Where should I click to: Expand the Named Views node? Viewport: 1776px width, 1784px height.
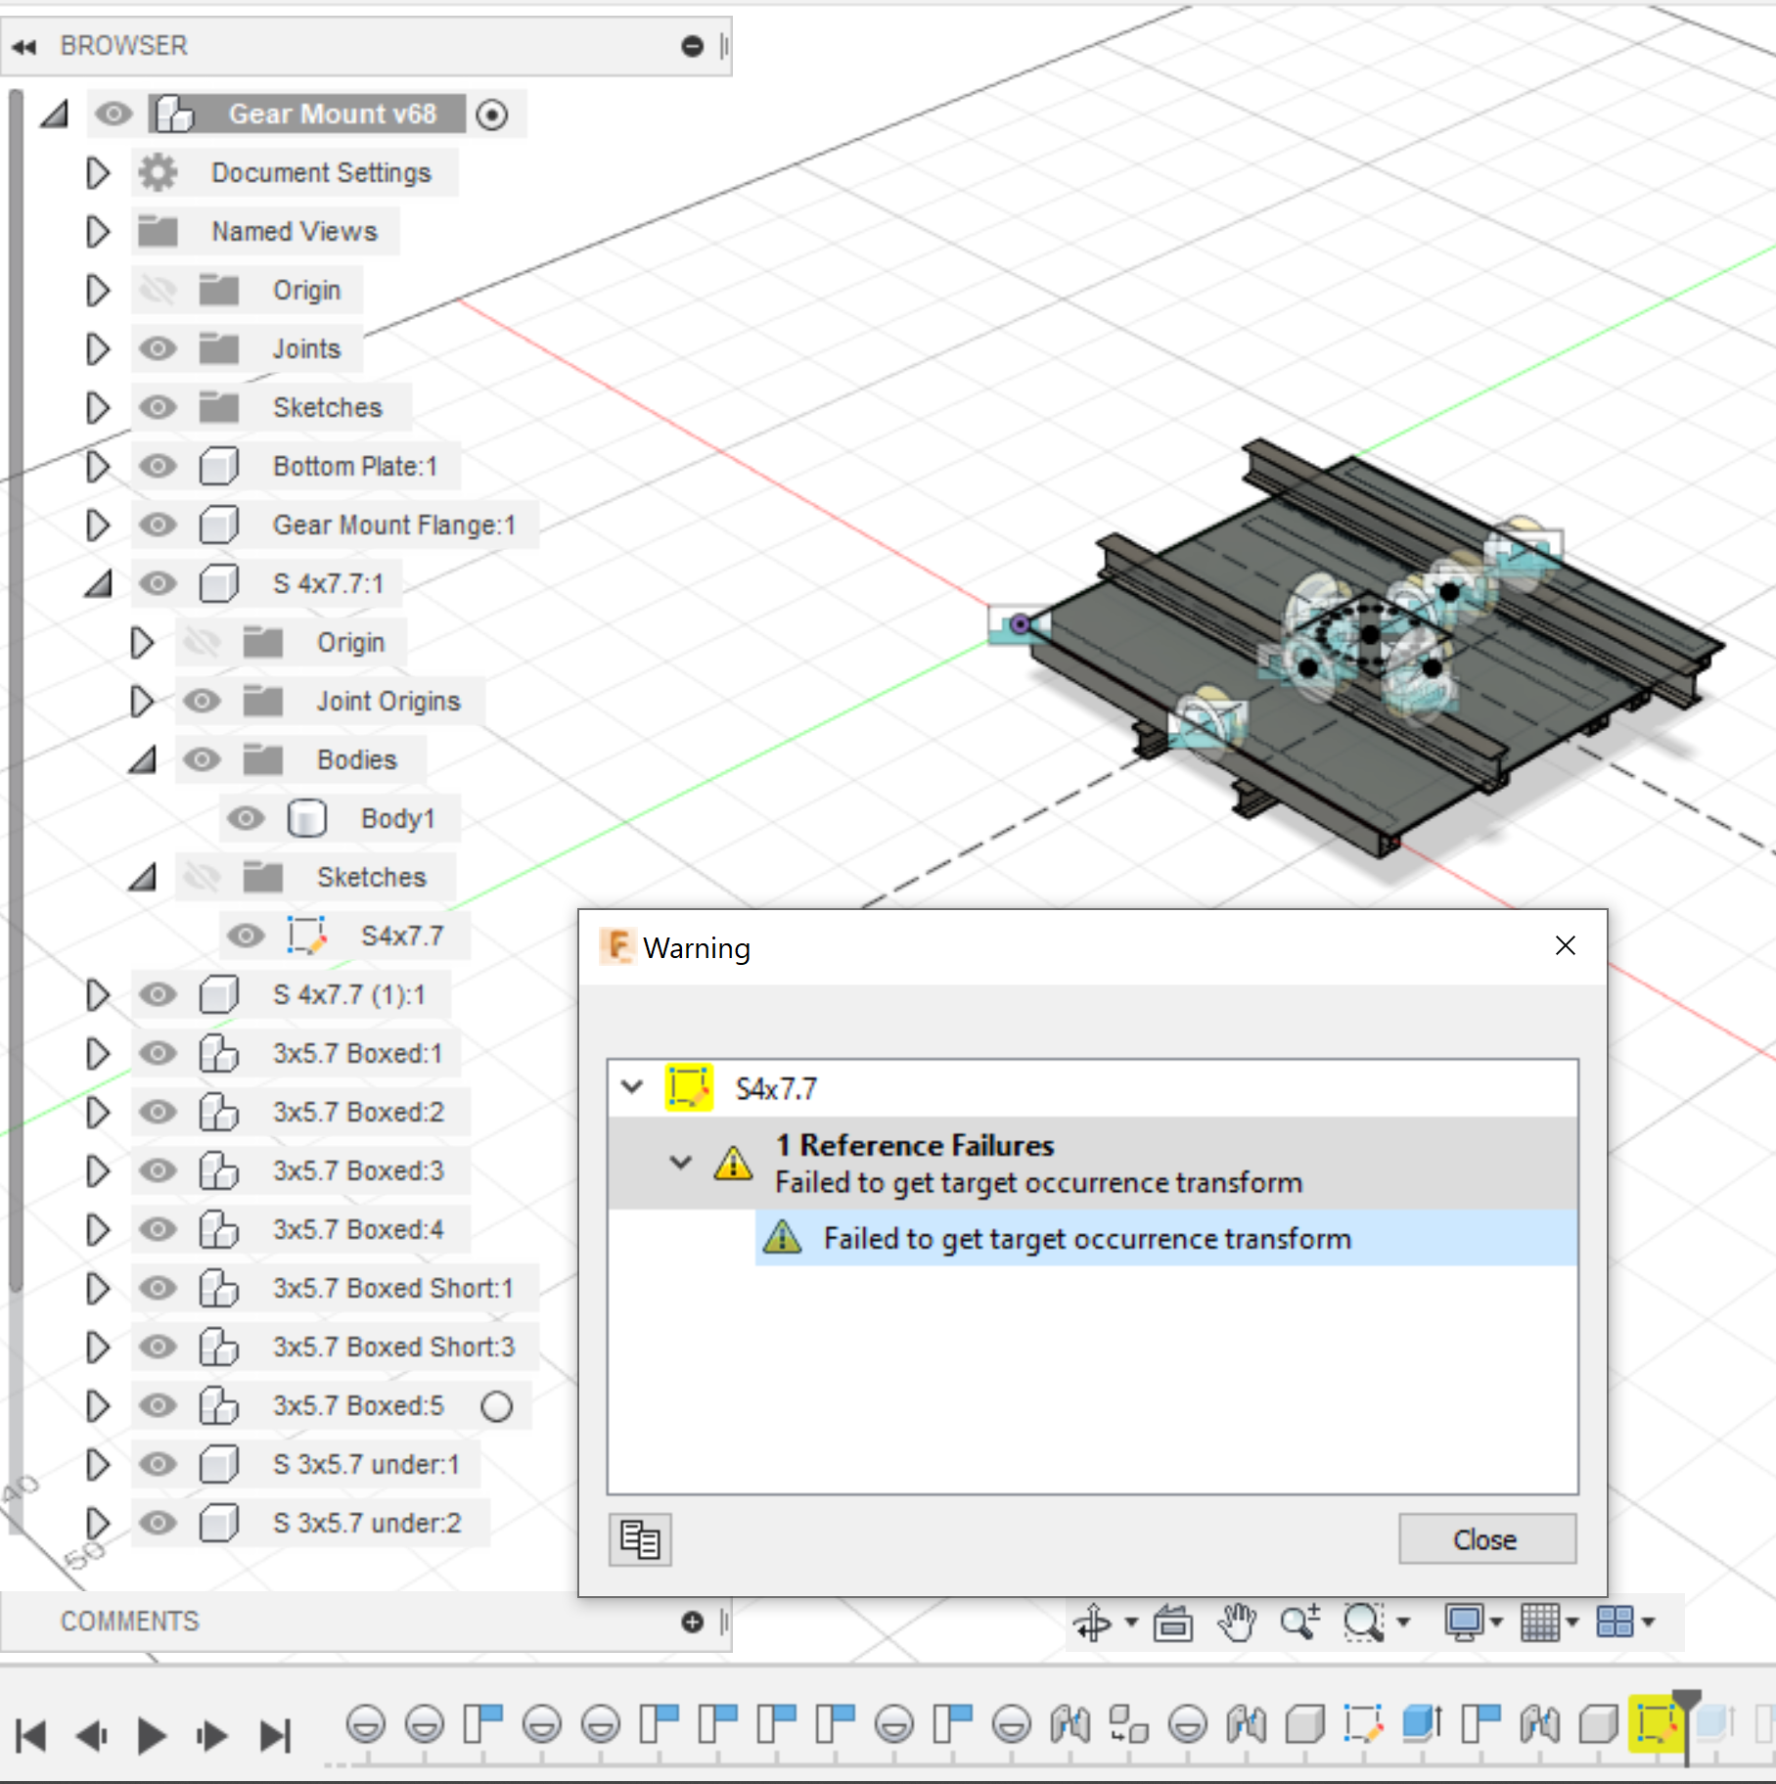[x=98, y=231]
